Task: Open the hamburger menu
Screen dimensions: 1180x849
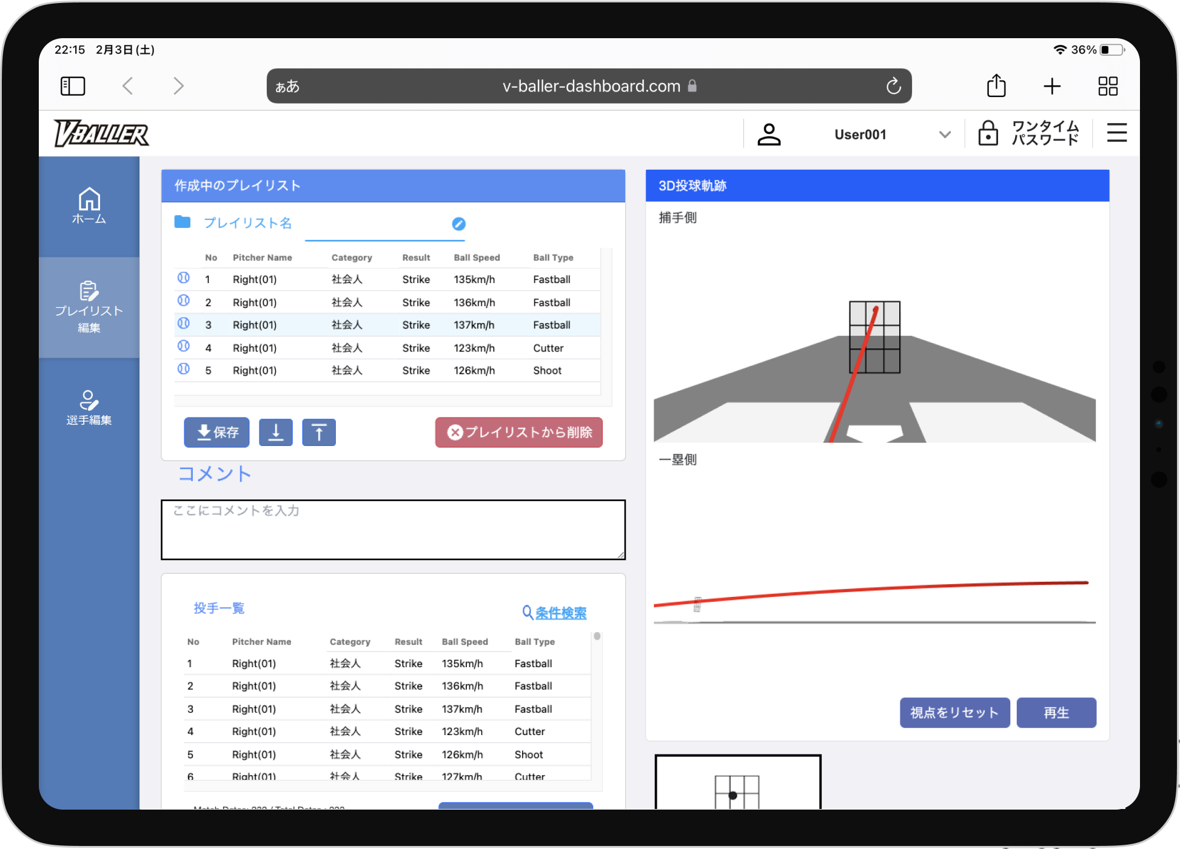Action: click(1117, 133)
